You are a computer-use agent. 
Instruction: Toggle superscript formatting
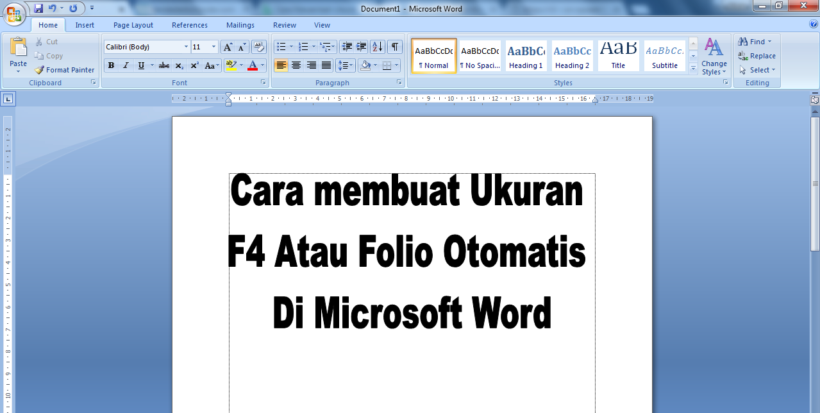tap(194, 65)
